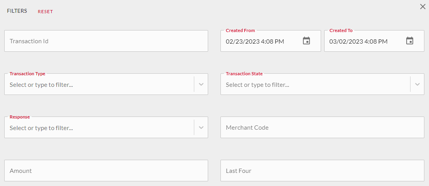
Task: Click into the Transaction State filter text box
Action: [315, 85]
